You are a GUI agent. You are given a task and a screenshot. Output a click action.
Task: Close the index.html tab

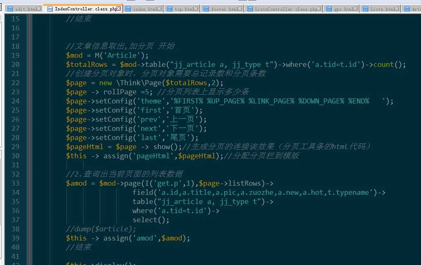(159, 9)
